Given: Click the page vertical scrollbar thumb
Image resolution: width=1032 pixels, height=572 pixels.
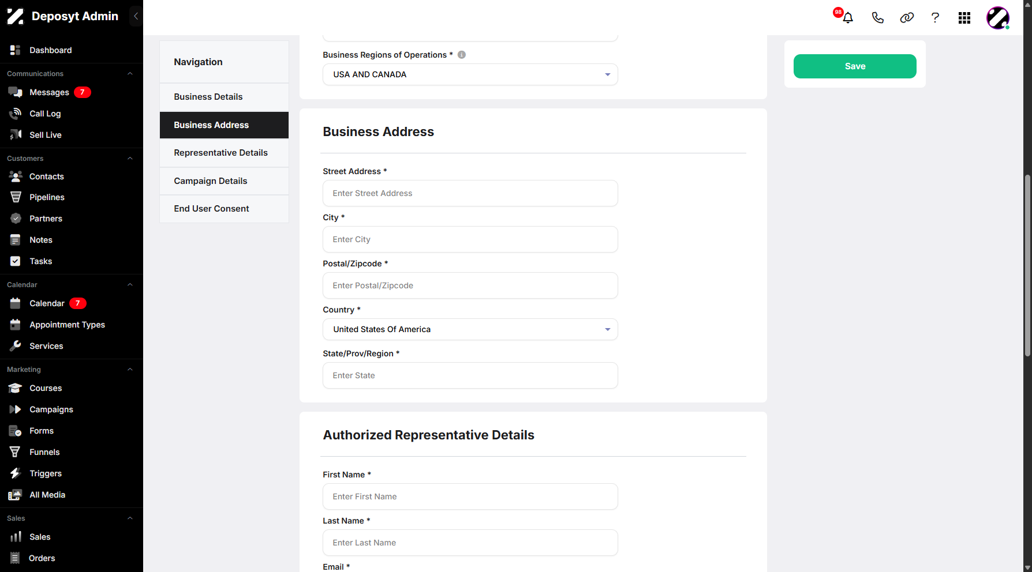Looking at the screenshot, I should 1027,265.
